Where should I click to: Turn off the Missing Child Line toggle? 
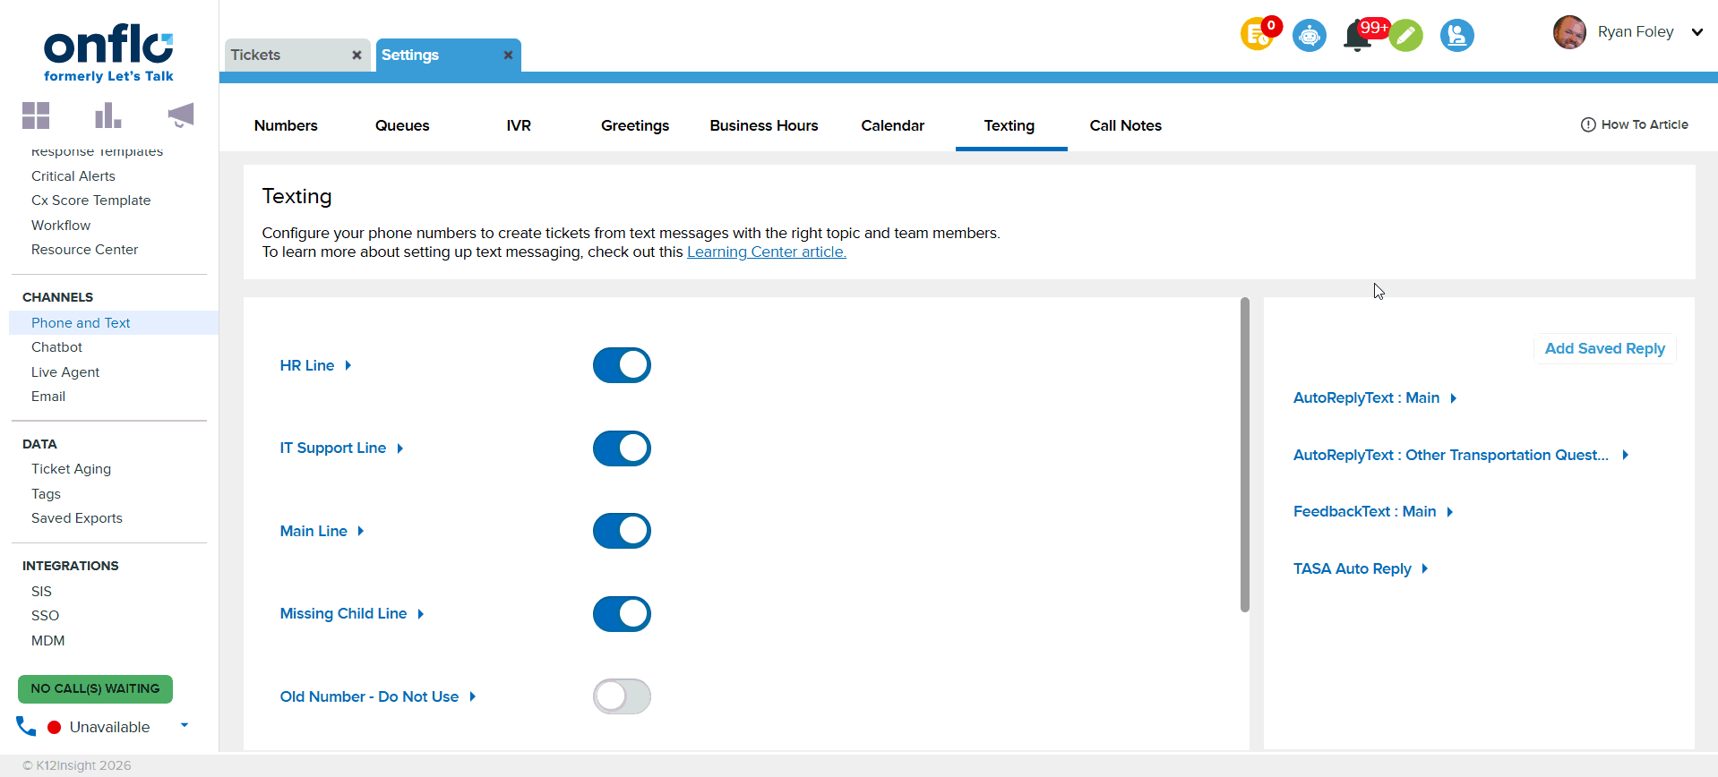point(622,614)
